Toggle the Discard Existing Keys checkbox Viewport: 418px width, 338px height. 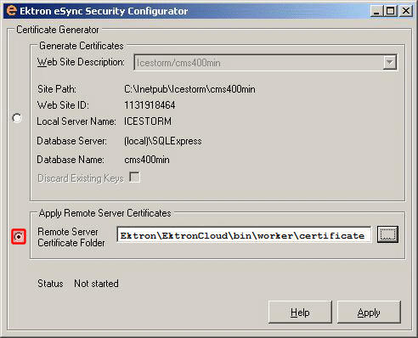pos(134,177)
